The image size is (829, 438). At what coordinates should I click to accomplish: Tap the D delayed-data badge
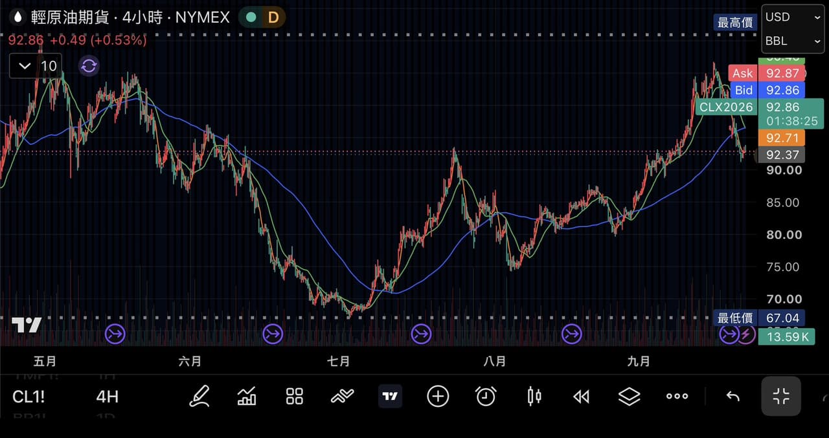click(x=273, y=17)
